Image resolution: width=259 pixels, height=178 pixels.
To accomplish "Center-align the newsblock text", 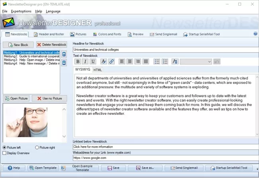I will [x=129, y=62].
